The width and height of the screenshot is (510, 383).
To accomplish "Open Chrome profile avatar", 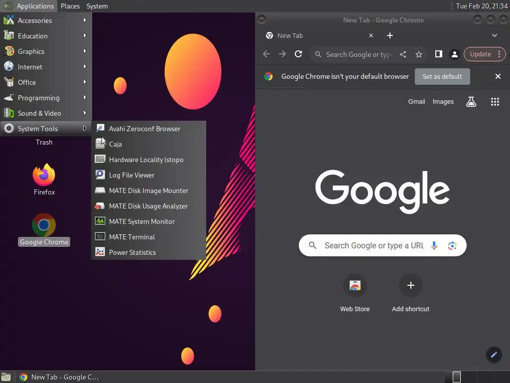I will pyautogui.click(x=454, y=54).
